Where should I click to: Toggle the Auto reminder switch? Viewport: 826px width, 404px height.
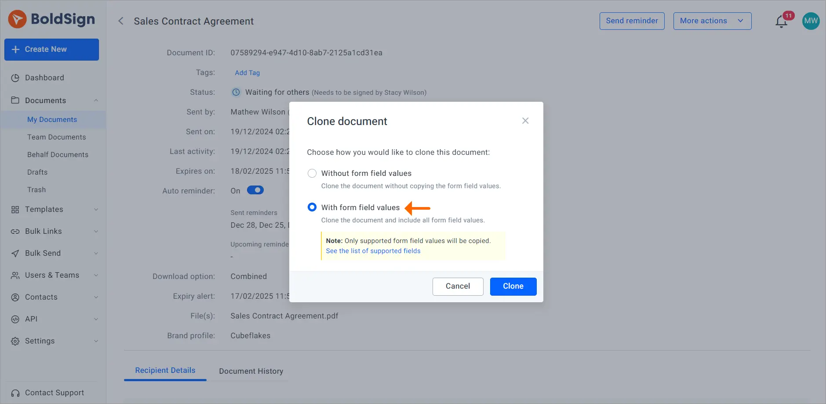[x=255, y=190]
